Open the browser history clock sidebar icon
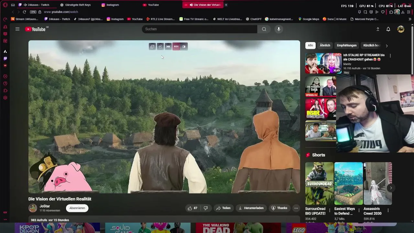 [5, 83]
